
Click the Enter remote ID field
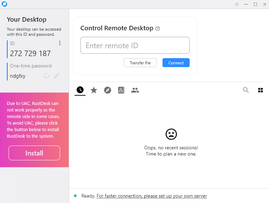coord(135,45)
